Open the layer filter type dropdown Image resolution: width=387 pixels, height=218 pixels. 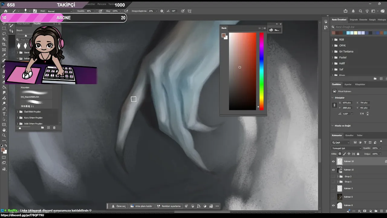tap(341, 143)
